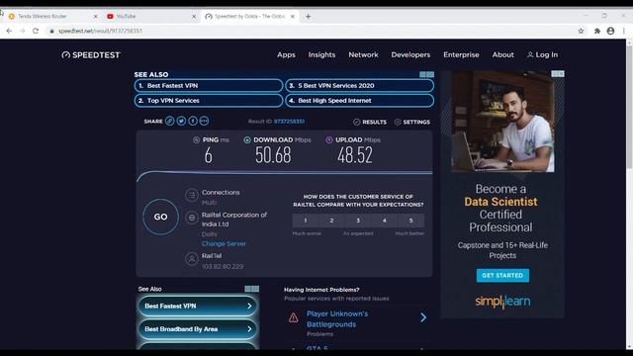Open Top VPN Services link
Screen dimensions: 633x356
[x=209, y=101]
